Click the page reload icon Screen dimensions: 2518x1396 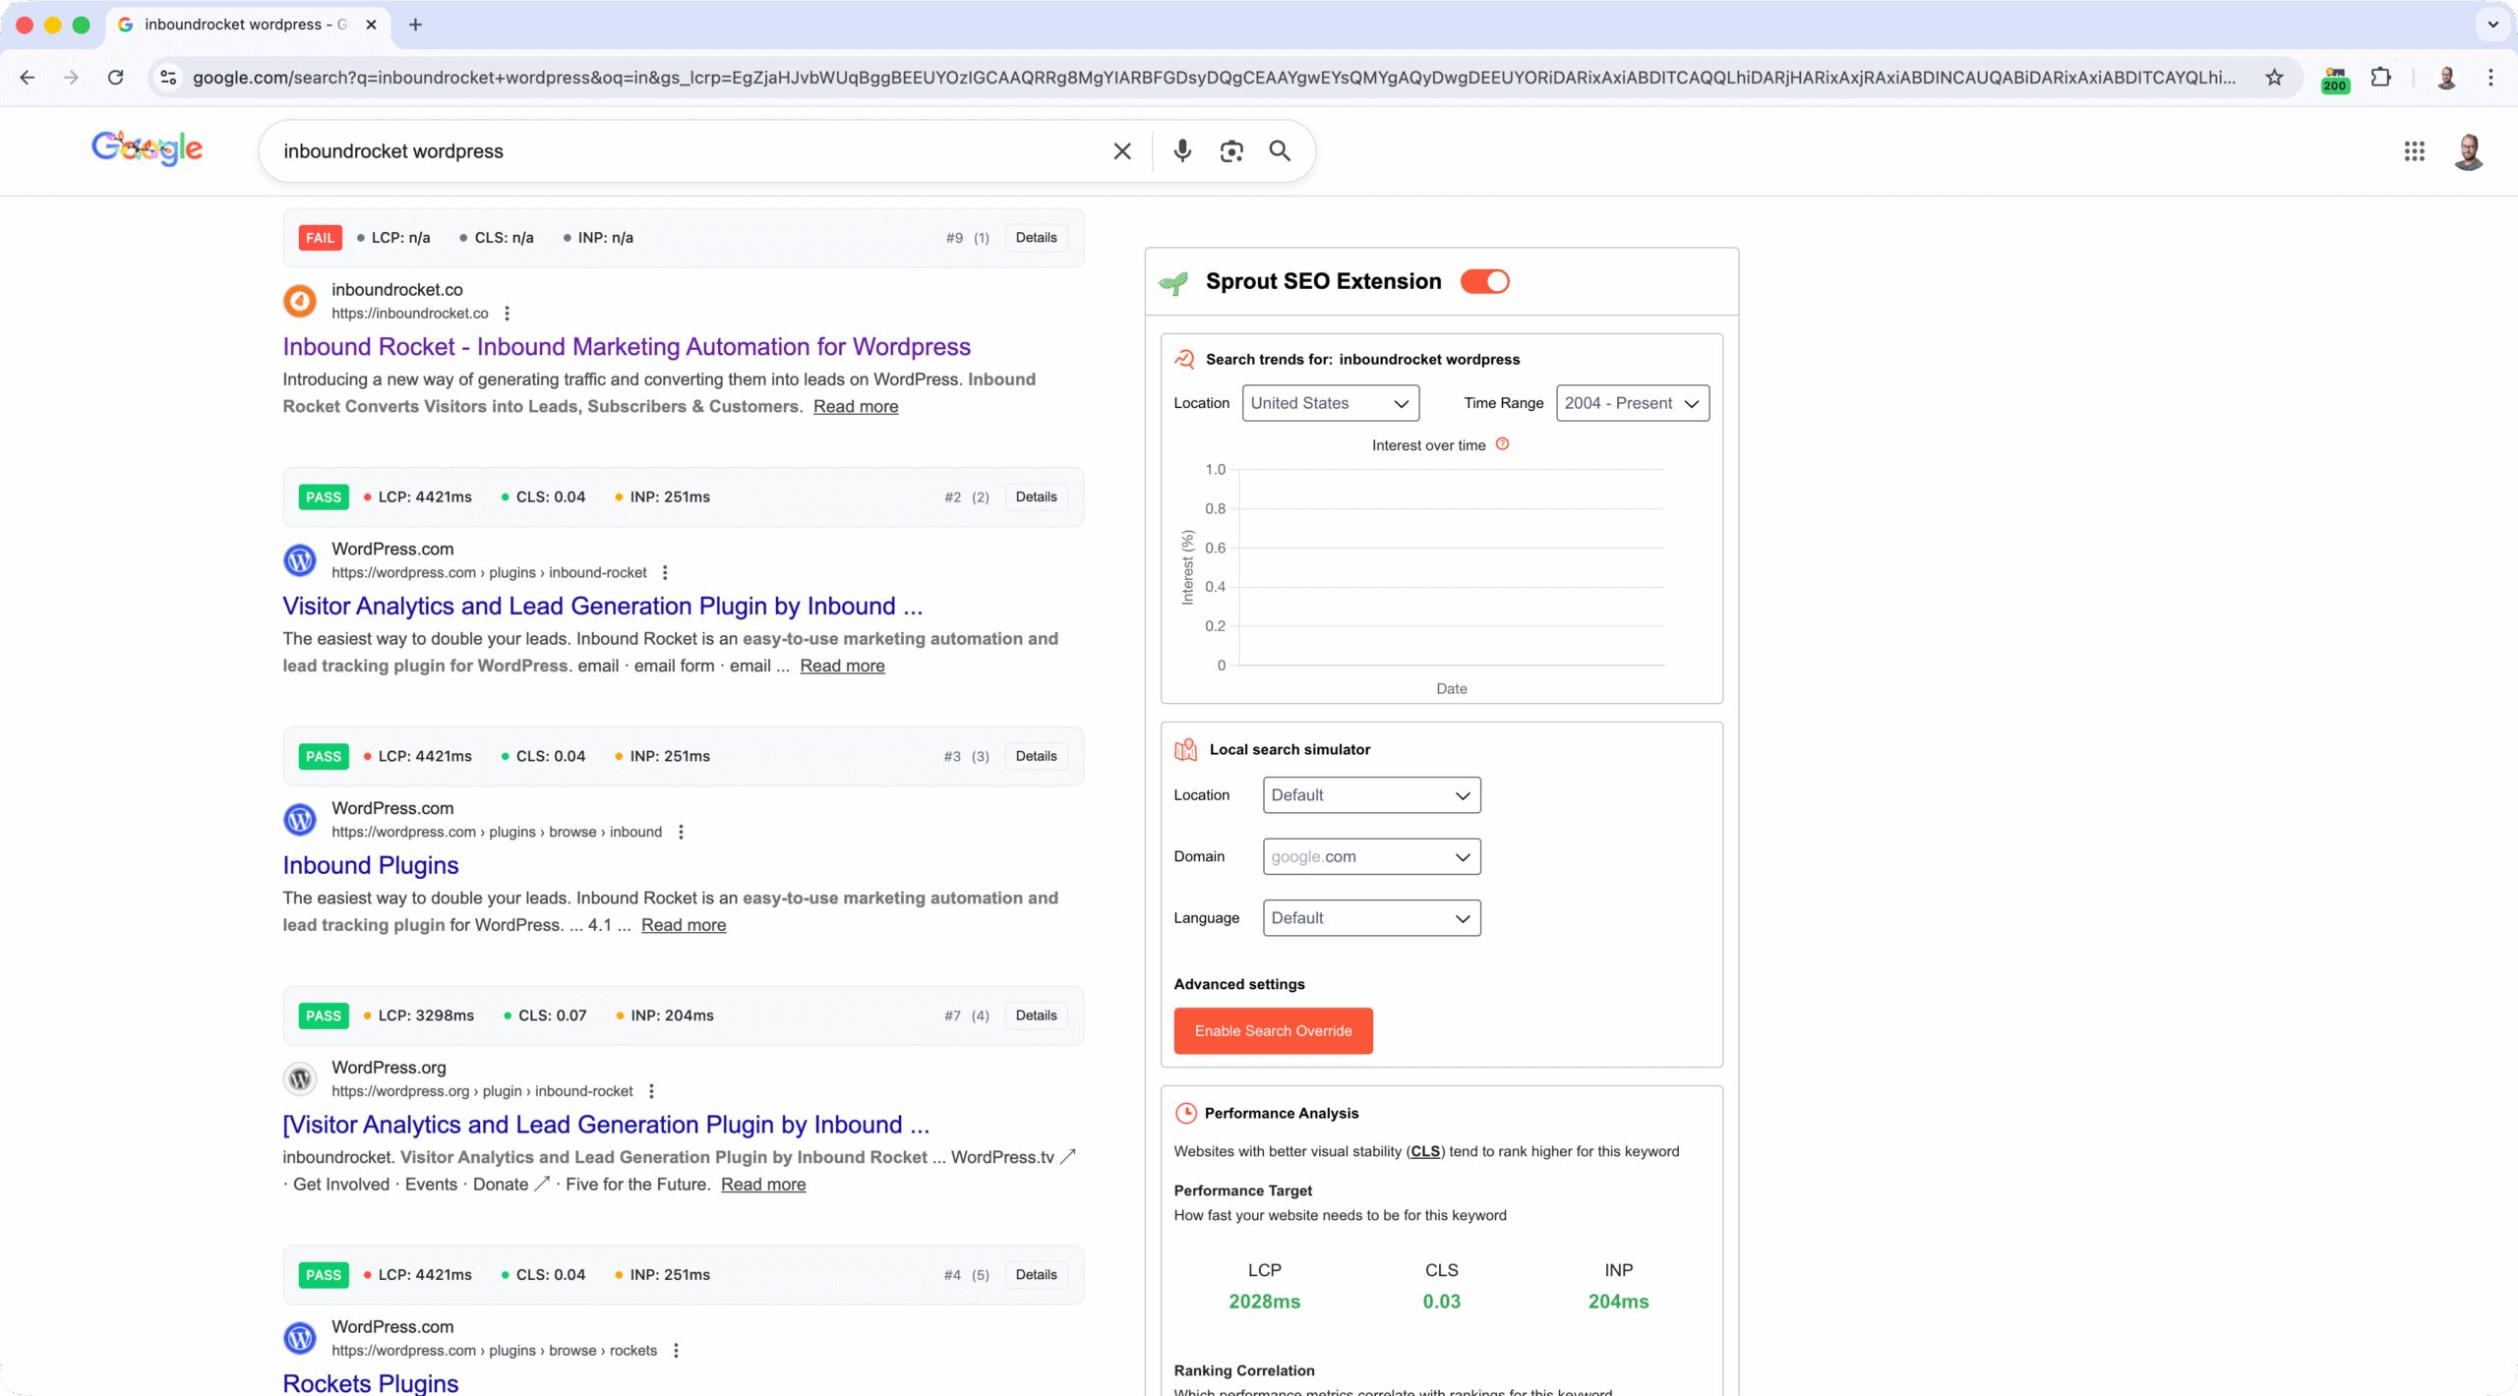(115, 78)
